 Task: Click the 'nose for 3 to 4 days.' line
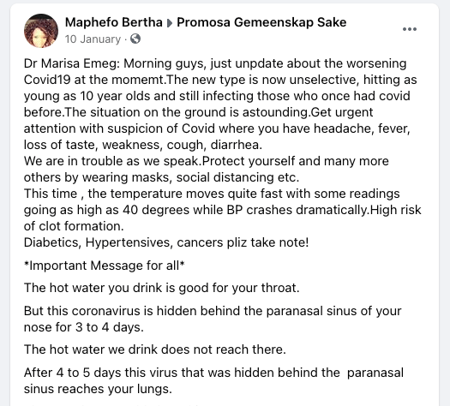coord(84,327)
